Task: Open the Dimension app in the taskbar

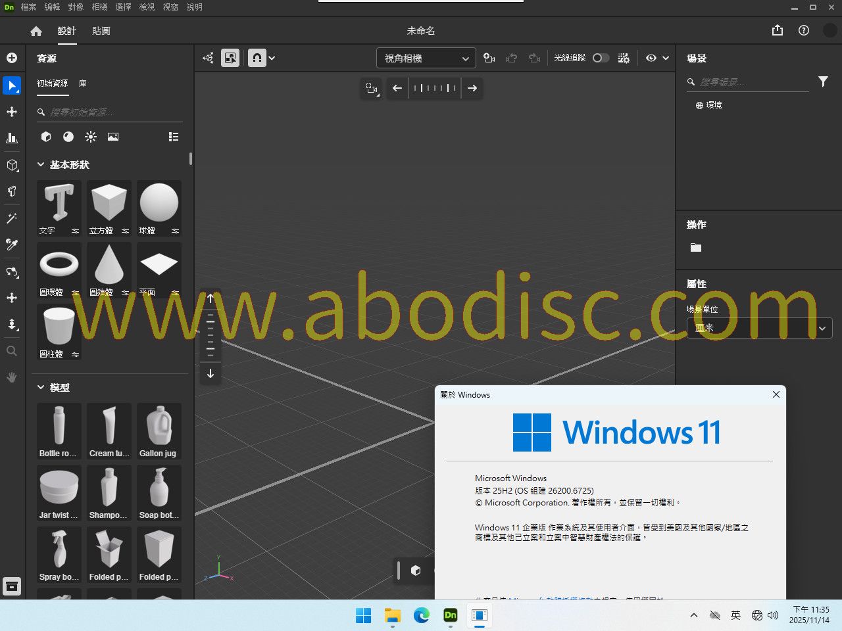Action: click(451, 615)
